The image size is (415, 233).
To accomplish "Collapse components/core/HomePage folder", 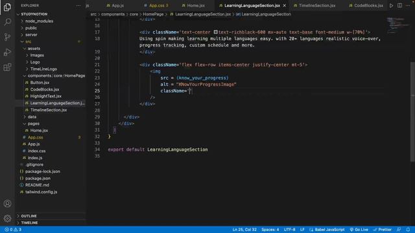I will click(x=56, y=76).
